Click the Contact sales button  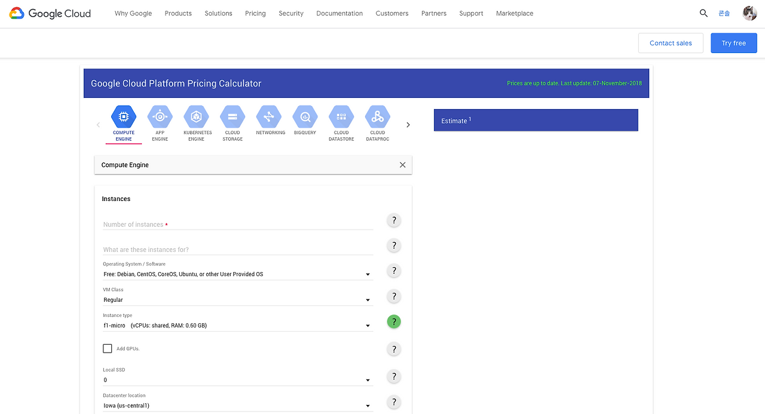point(671,43)
